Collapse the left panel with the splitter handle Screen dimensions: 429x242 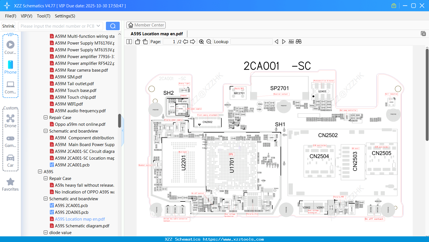[x=123, y=131]
